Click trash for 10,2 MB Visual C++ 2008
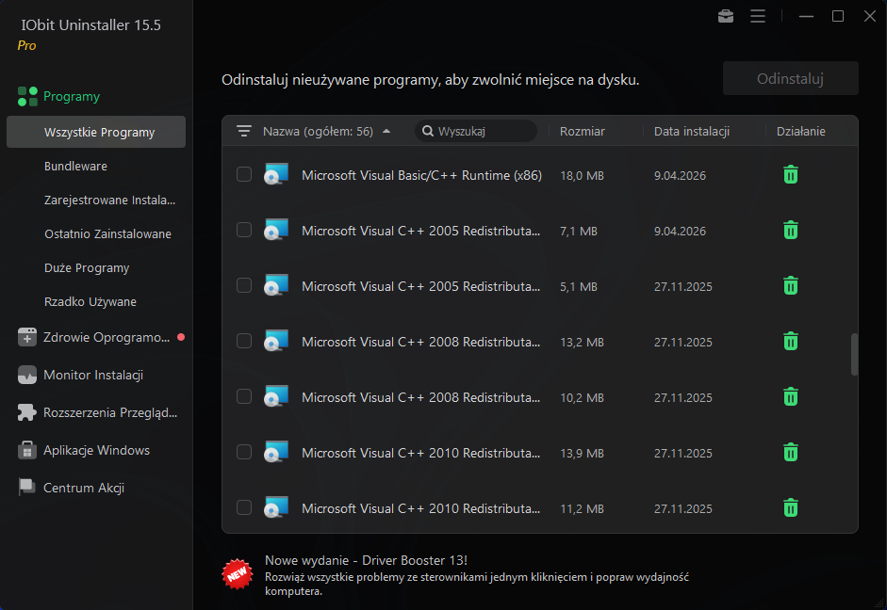The width and height of the screenshot is (887, 610). tap(791, 397)
